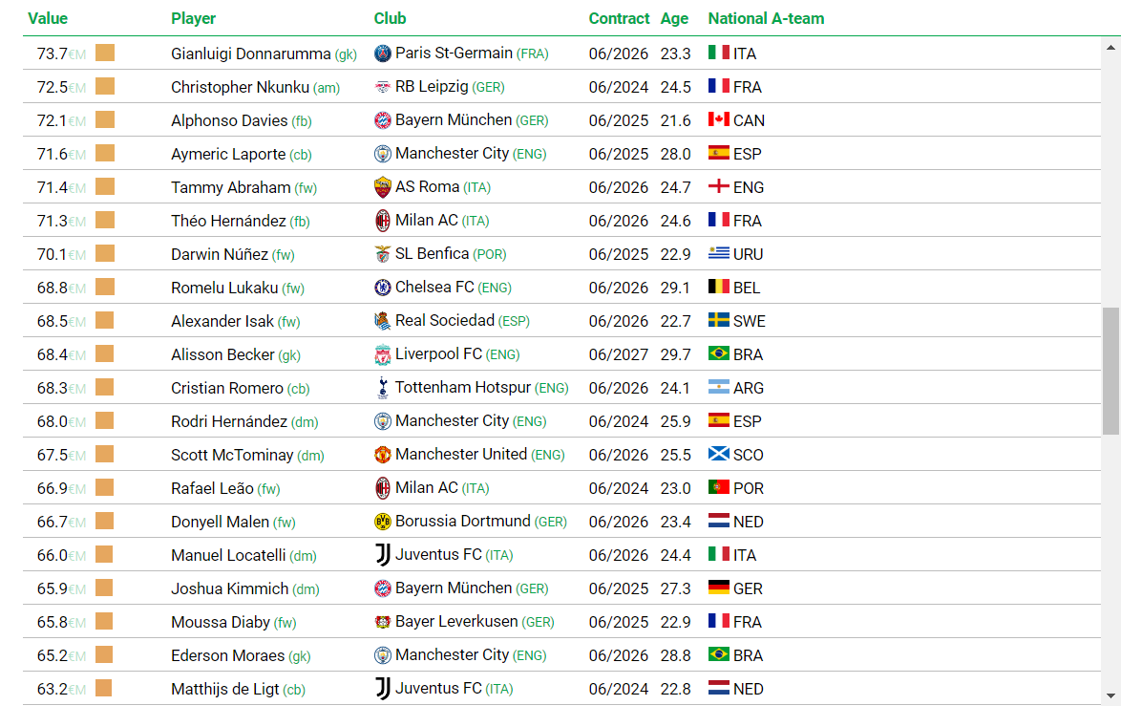Click the Paris St-Germain club crest icon
The height and width of the screenshot is (727, 1142).
click(x=382, y=53)
